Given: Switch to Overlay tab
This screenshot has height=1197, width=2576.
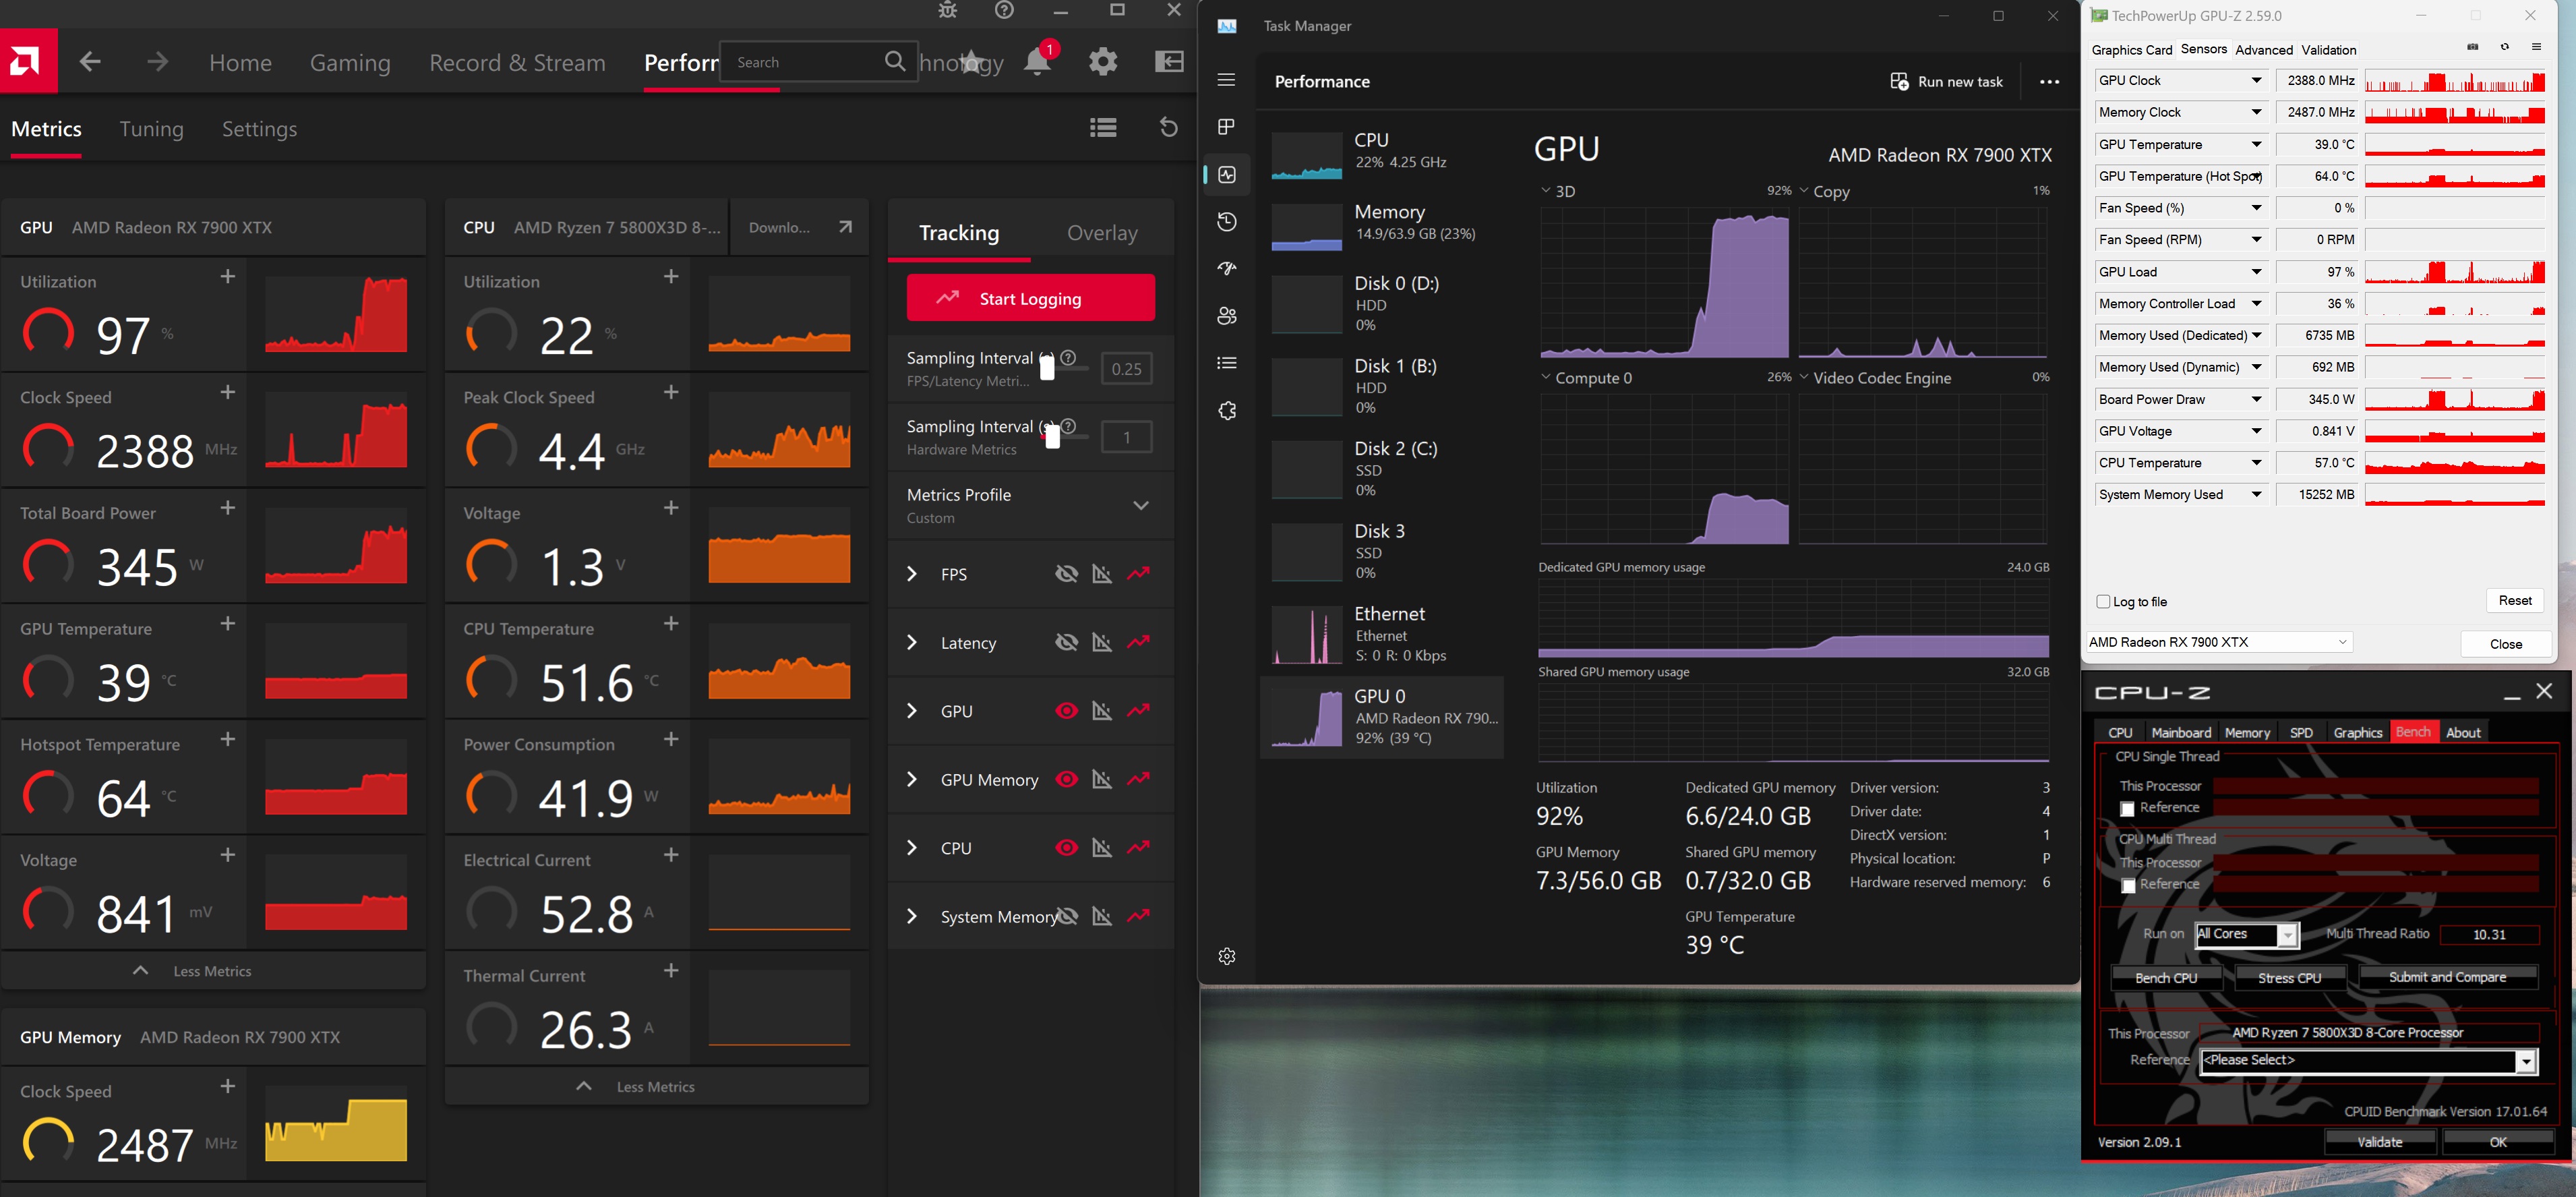Looking at the screenshot, I should point(1102,233).
